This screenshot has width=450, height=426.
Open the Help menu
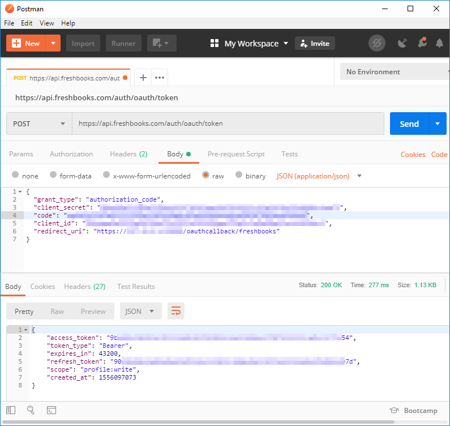coord(68,23)
